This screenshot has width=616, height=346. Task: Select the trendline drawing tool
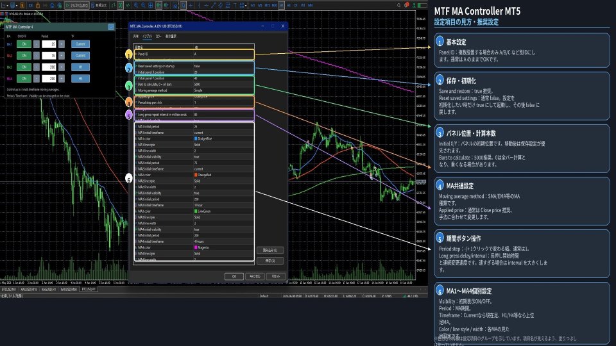(x=213, y=6)
